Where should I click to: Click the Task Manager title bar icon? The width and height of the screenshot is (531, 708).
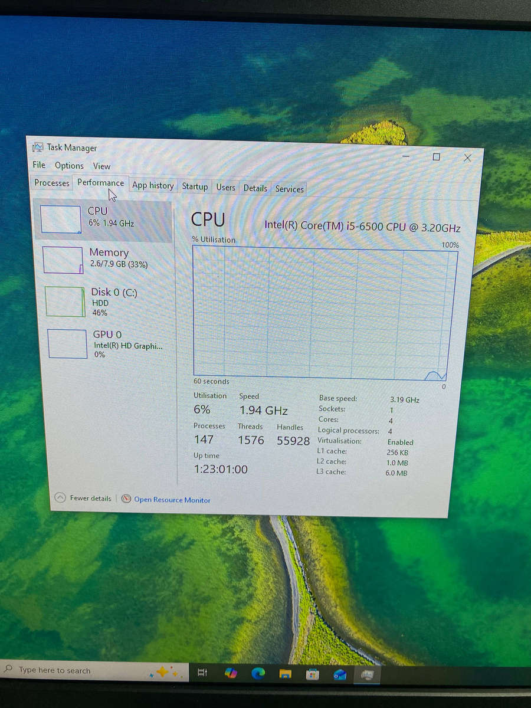coord(38,147)
